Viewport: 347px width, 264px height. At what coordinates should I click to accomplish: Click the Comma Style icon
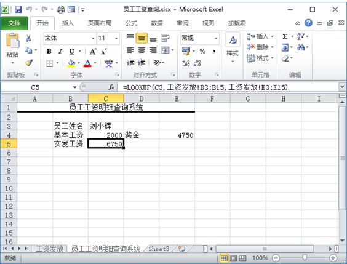tap(214, 51)
